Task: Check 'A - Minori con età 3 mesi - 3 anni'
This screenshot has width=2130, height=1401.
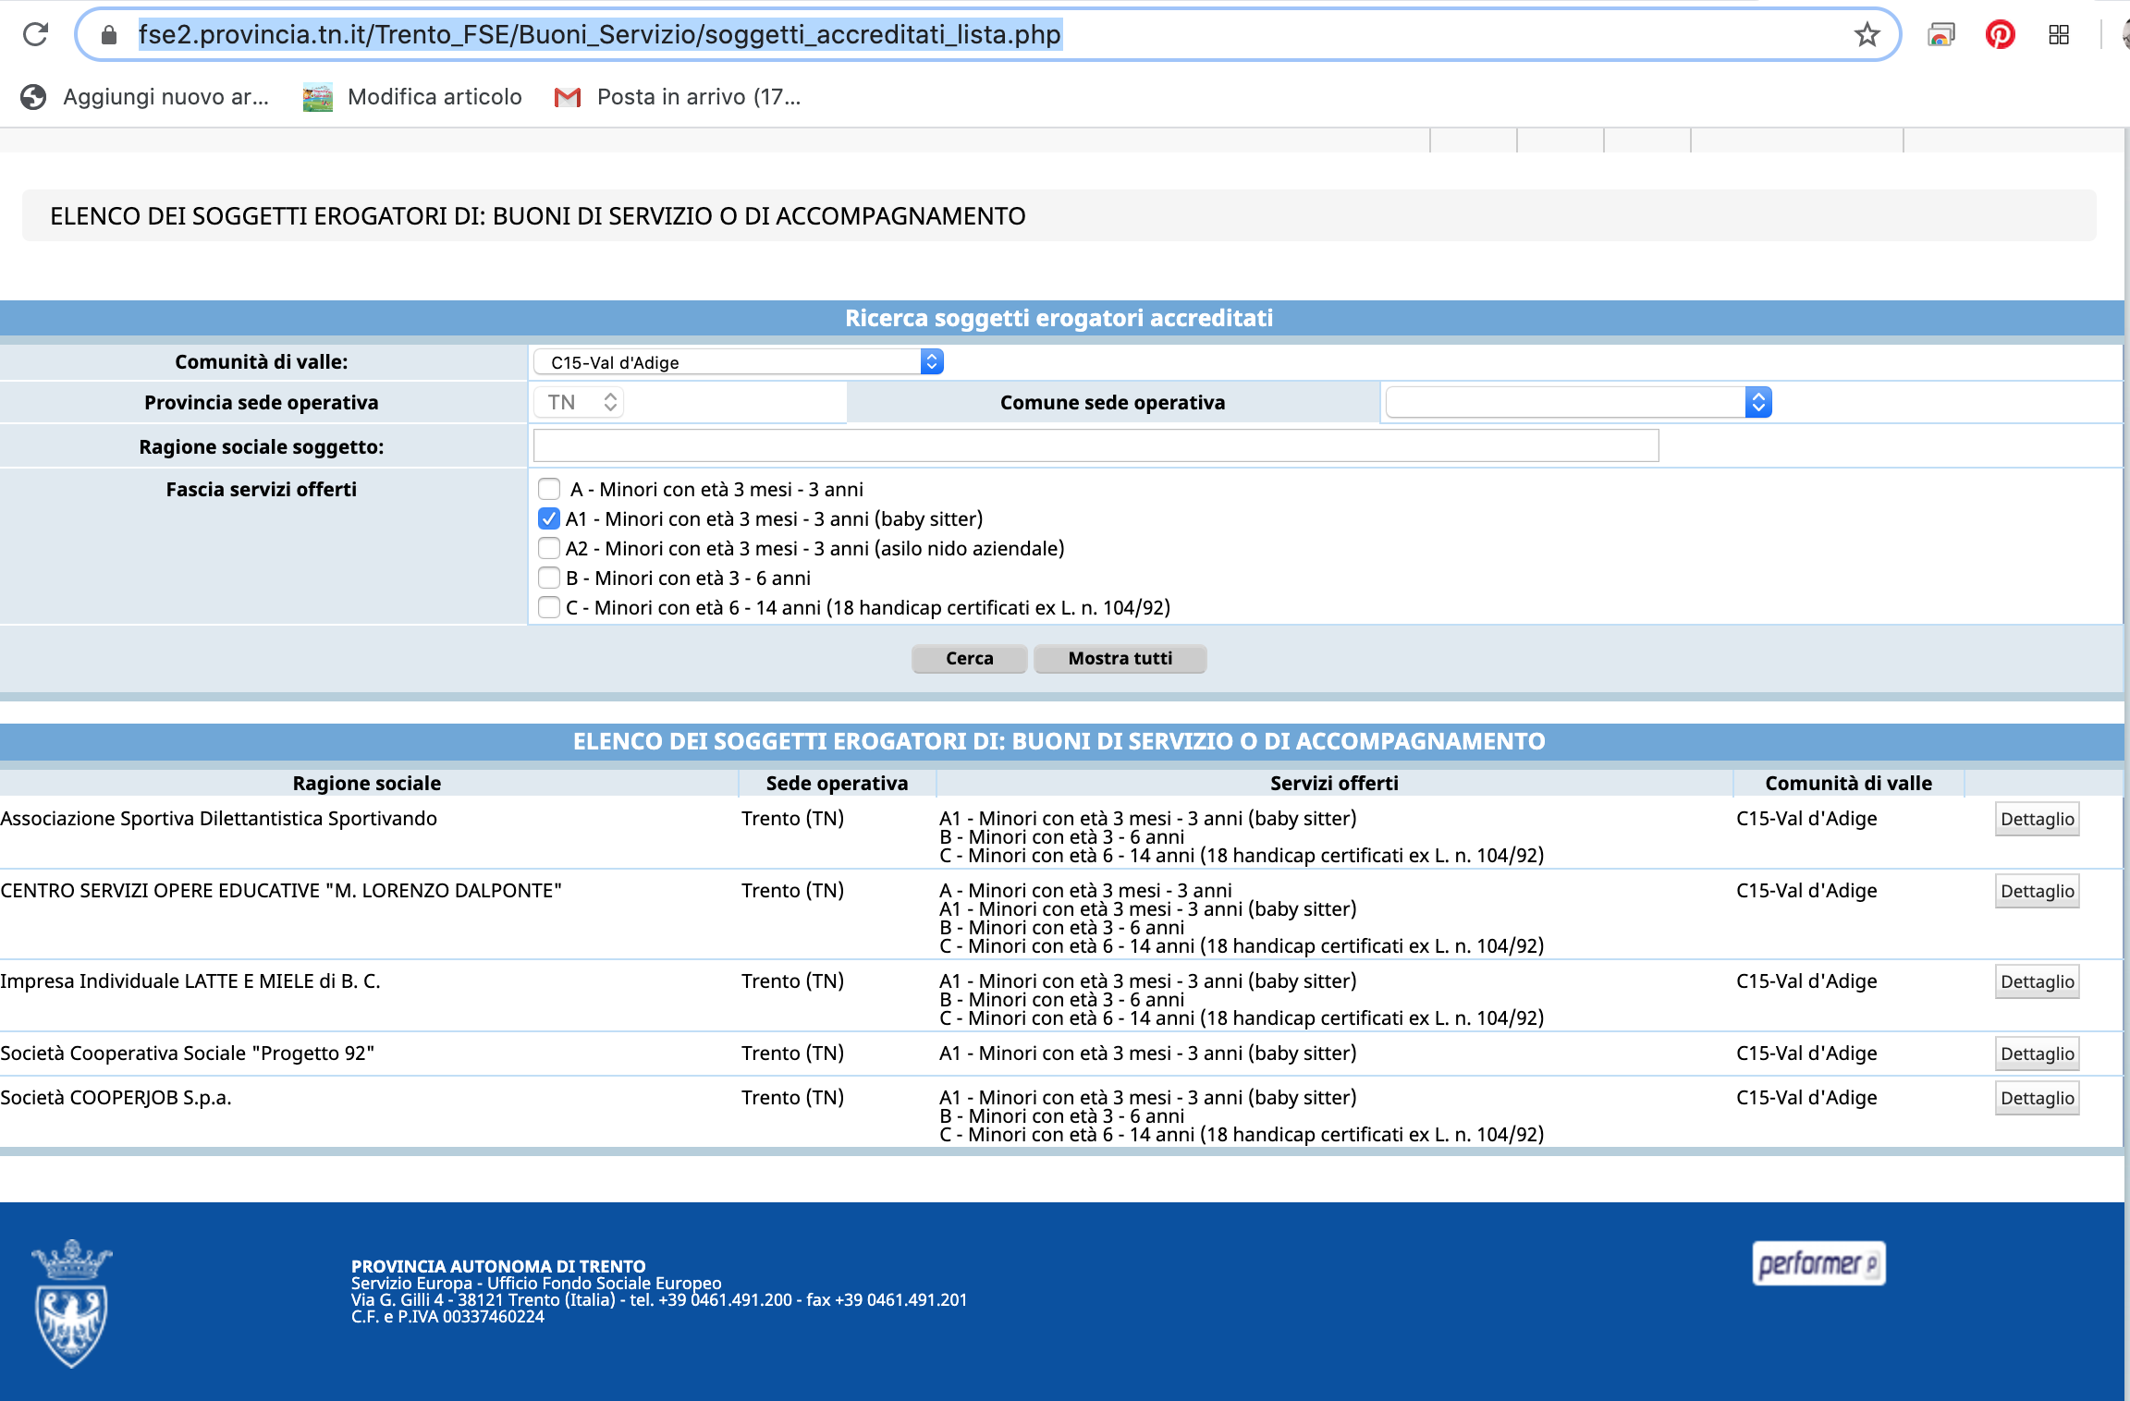Action: [x=549, y=489]
